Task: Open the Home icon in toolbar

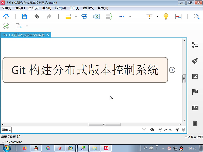Action: 6,16
